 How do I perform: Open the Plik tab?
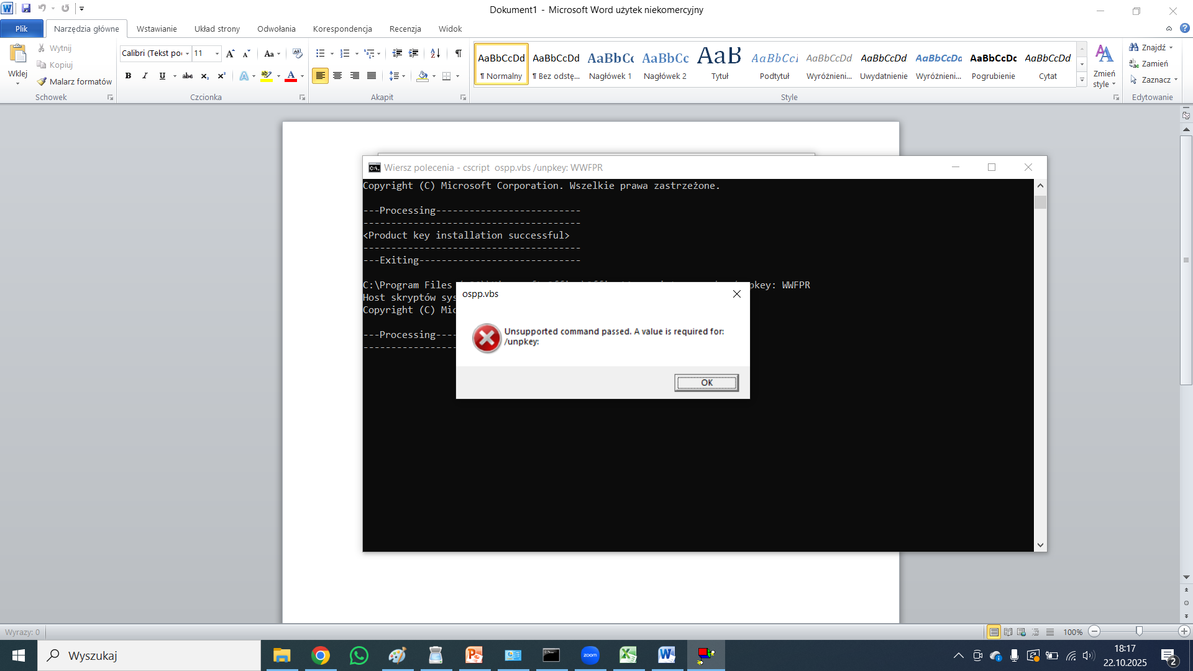click(22, 29)
